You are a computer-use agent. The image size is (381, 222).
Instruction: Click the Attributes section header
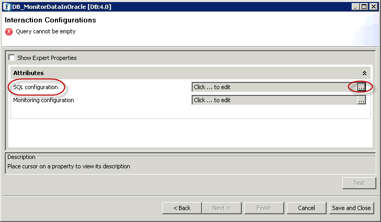[x=190, y=73]
